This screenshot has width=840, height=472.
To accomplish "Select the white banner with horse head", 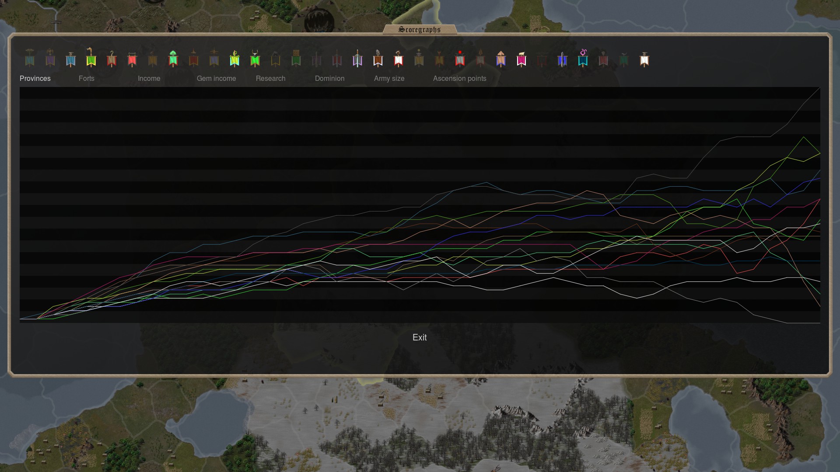I will [x=399, y=59].
